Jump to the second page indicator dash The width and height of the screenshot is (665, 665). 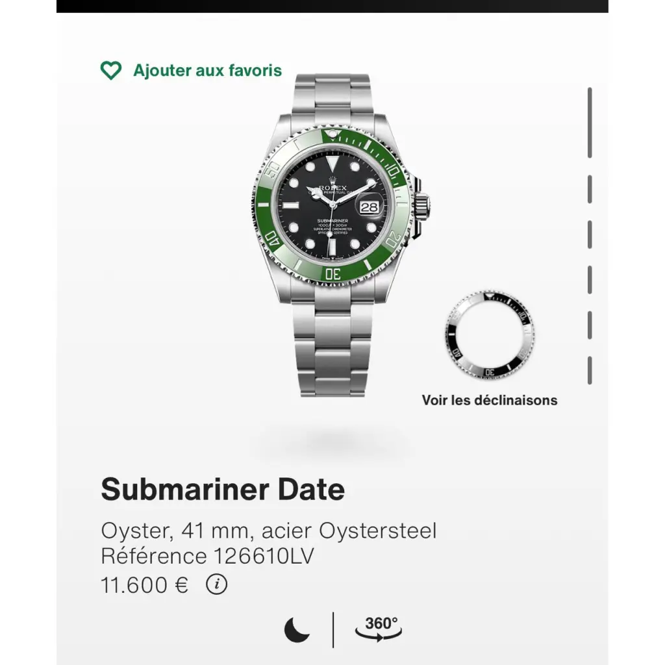tap(590, 188)
